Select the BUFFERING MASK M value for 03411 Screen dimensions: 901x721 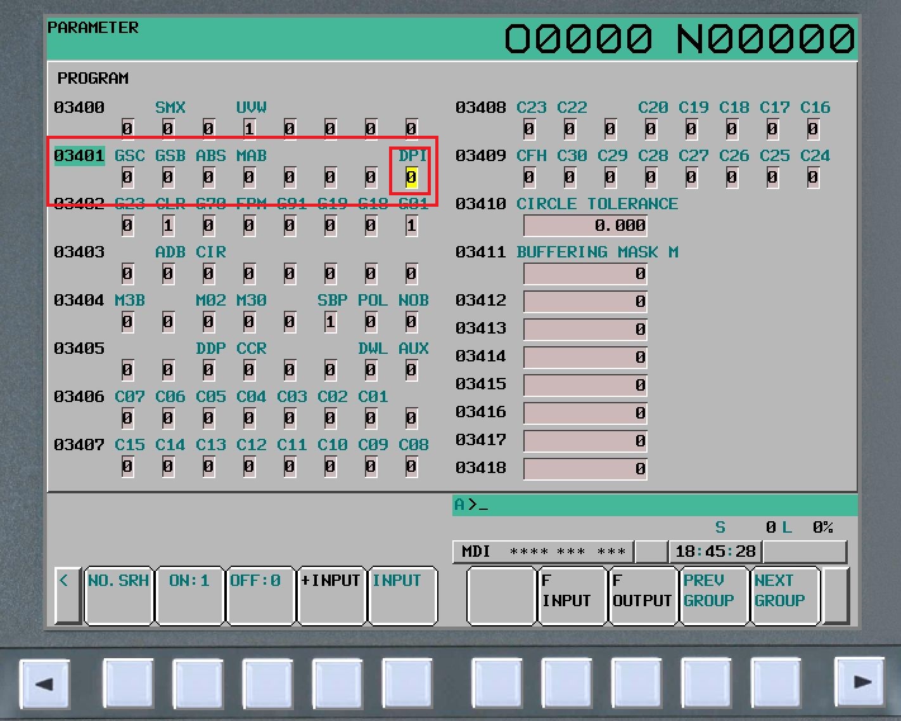click(x=585, y=274)
